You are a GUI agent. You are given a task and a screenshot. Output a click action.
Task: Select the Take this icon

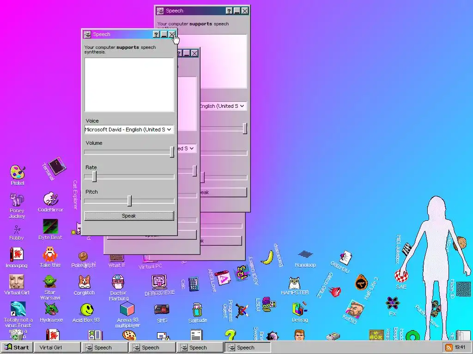pyautogui.click(x=50, y=254)
